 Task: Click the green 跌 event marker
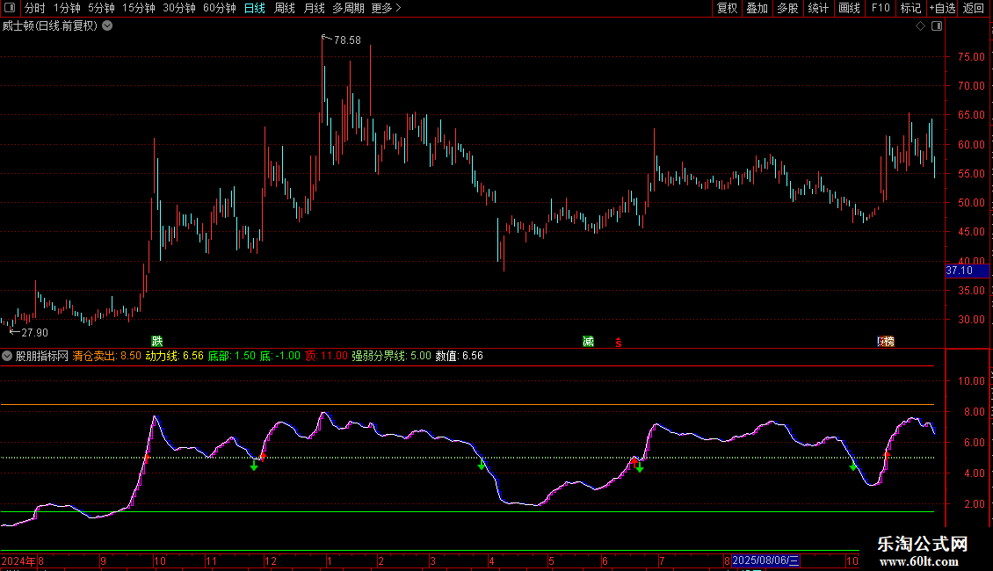pyautogui.click(x=157, y=342)
